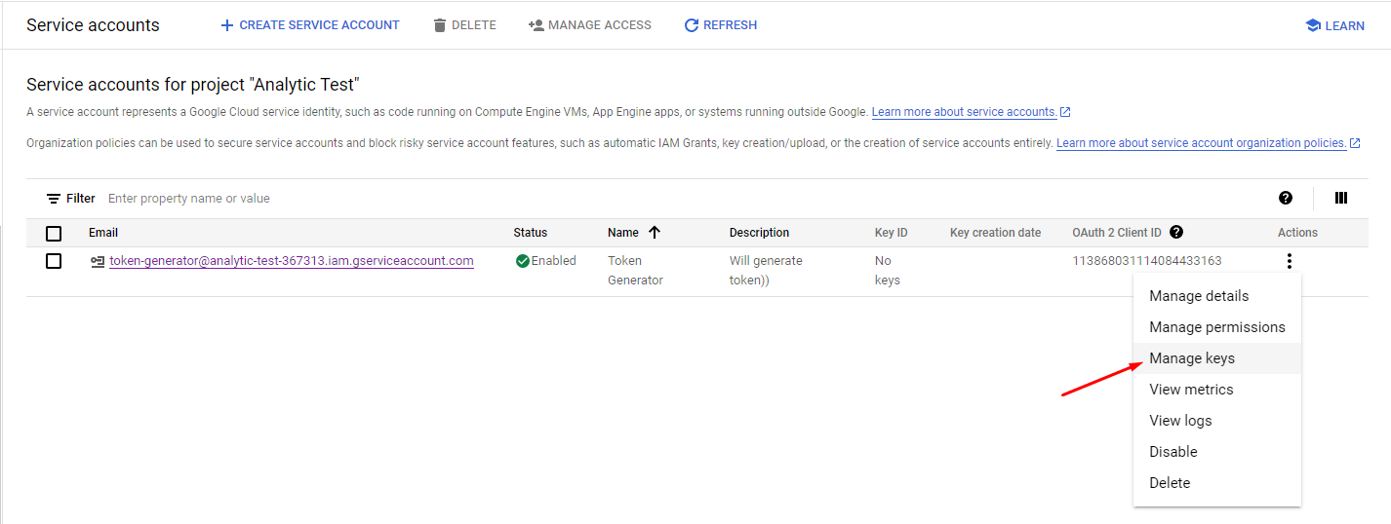Click the 'Service accounts for project' heading
The height and width of the screenshot is (524, 1391).
193,85
